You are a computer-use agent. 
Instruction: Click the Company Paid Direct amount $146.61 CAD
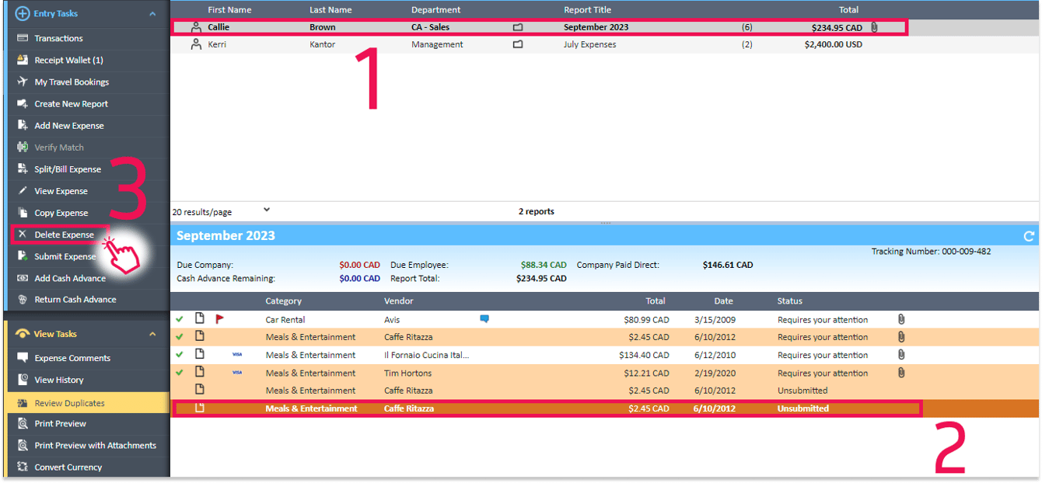point(728,265)
